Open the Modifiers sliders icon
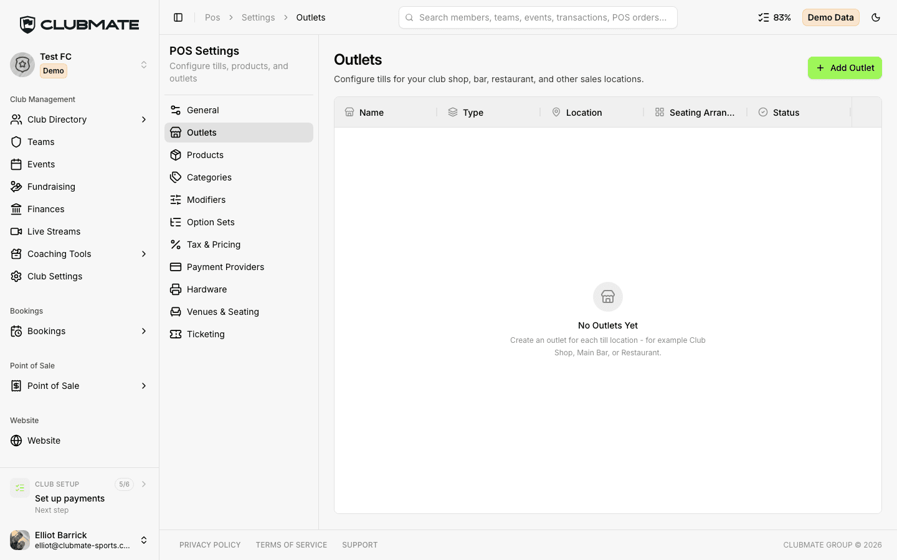 pos(176,200)
